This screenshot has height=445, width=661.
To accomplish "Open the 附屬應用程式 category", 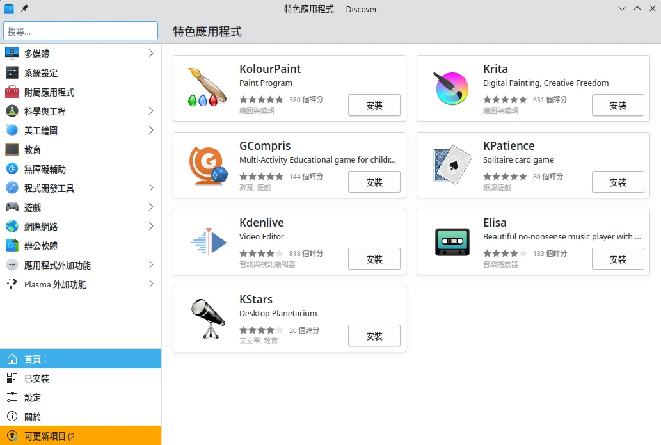I will click(81, 92).
